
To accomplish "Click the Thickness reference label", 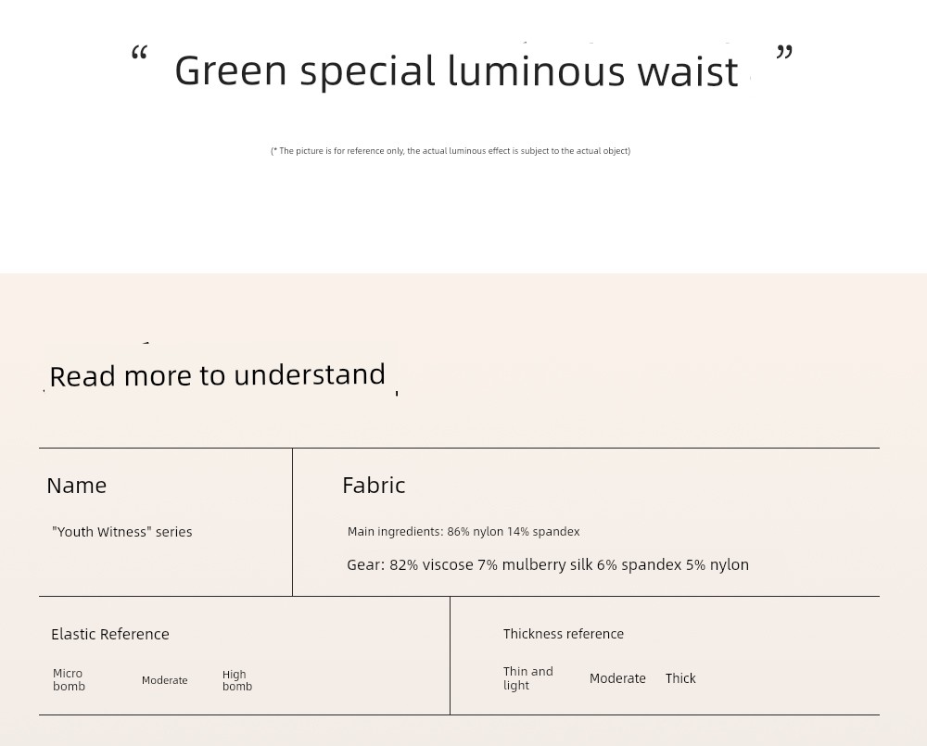I will (x=564, y=634).
